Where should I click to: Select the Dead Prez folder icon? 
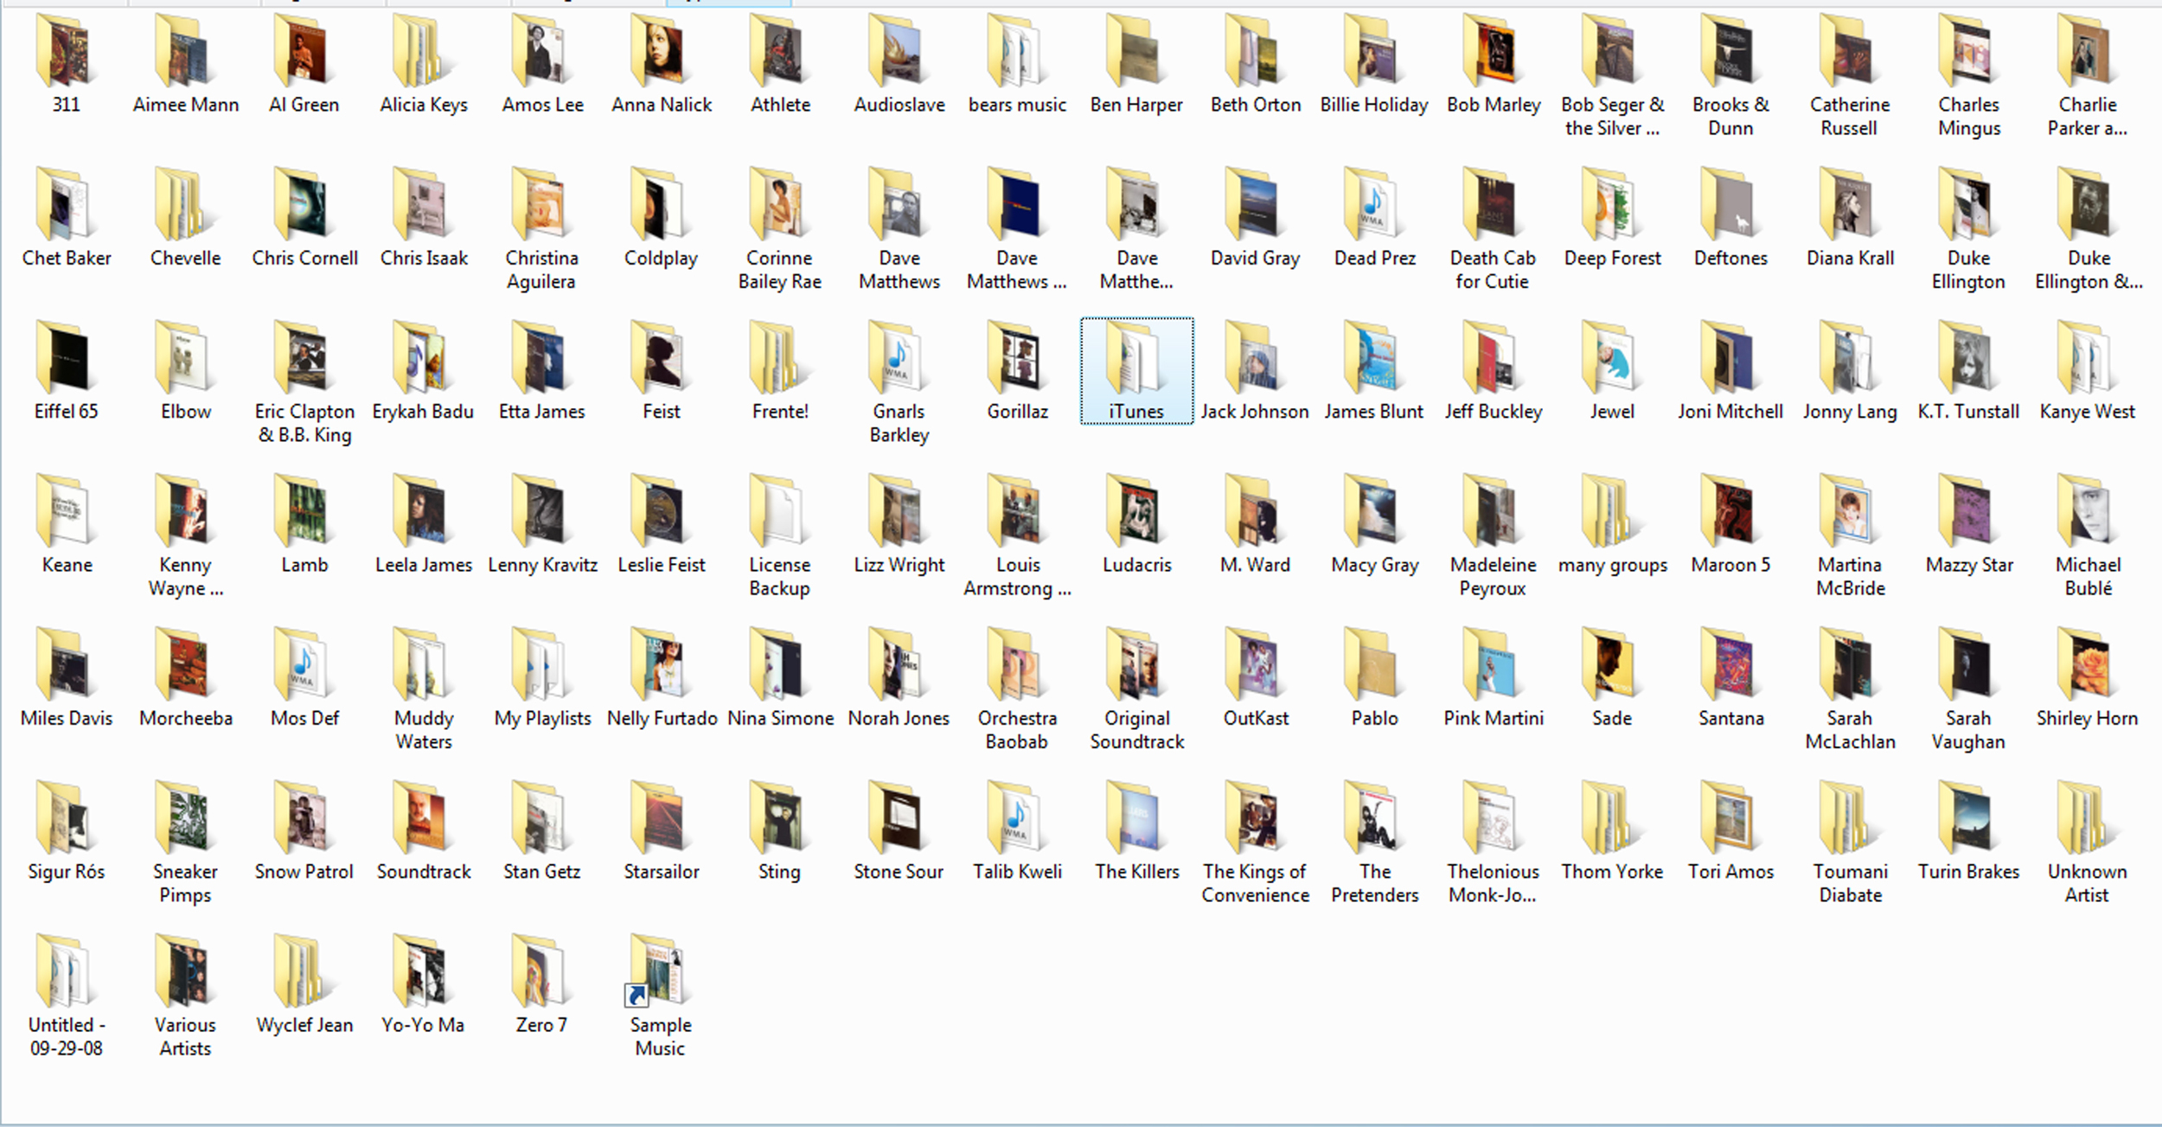point(1373,205)
